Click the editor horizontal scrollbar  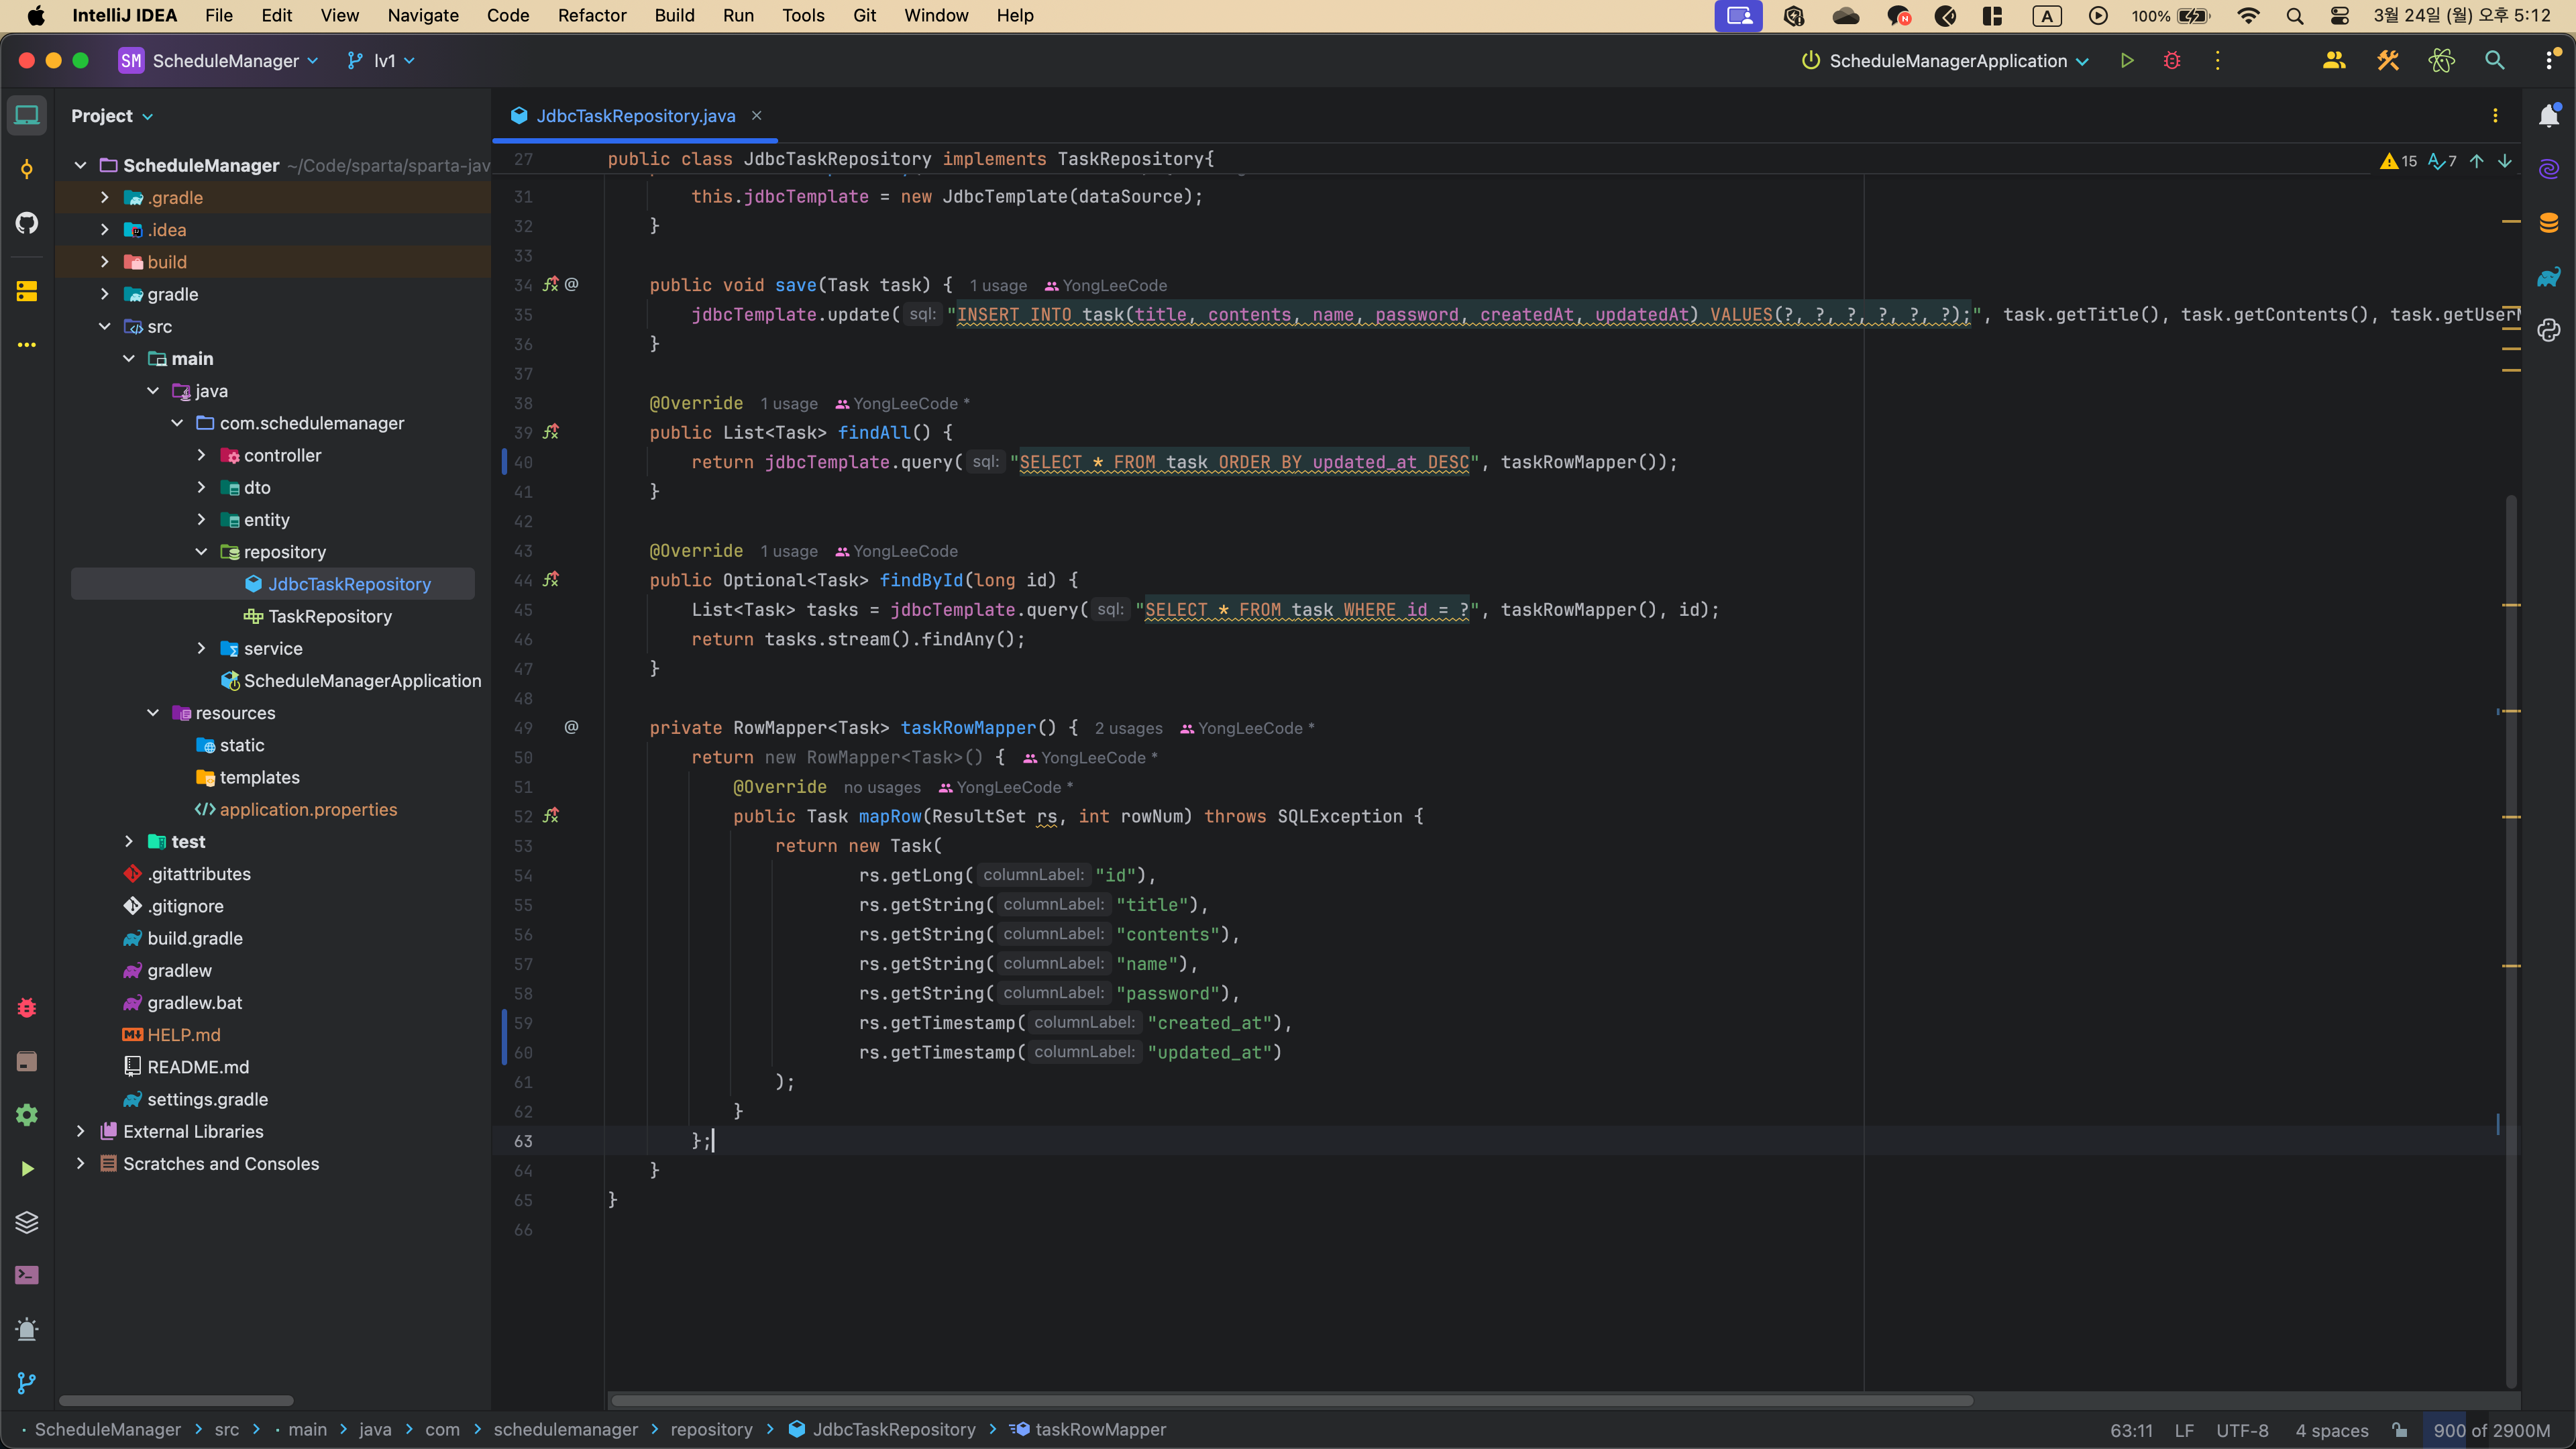coord(1291,1400)
